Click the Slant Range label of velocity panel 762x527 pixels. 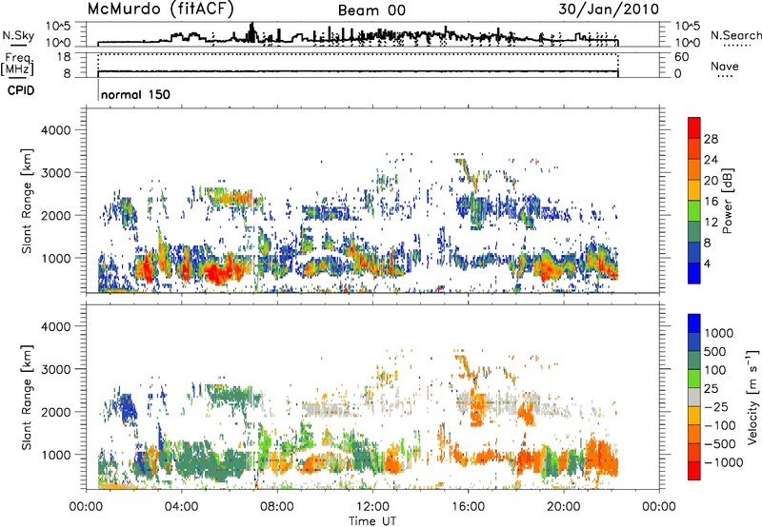27,398
